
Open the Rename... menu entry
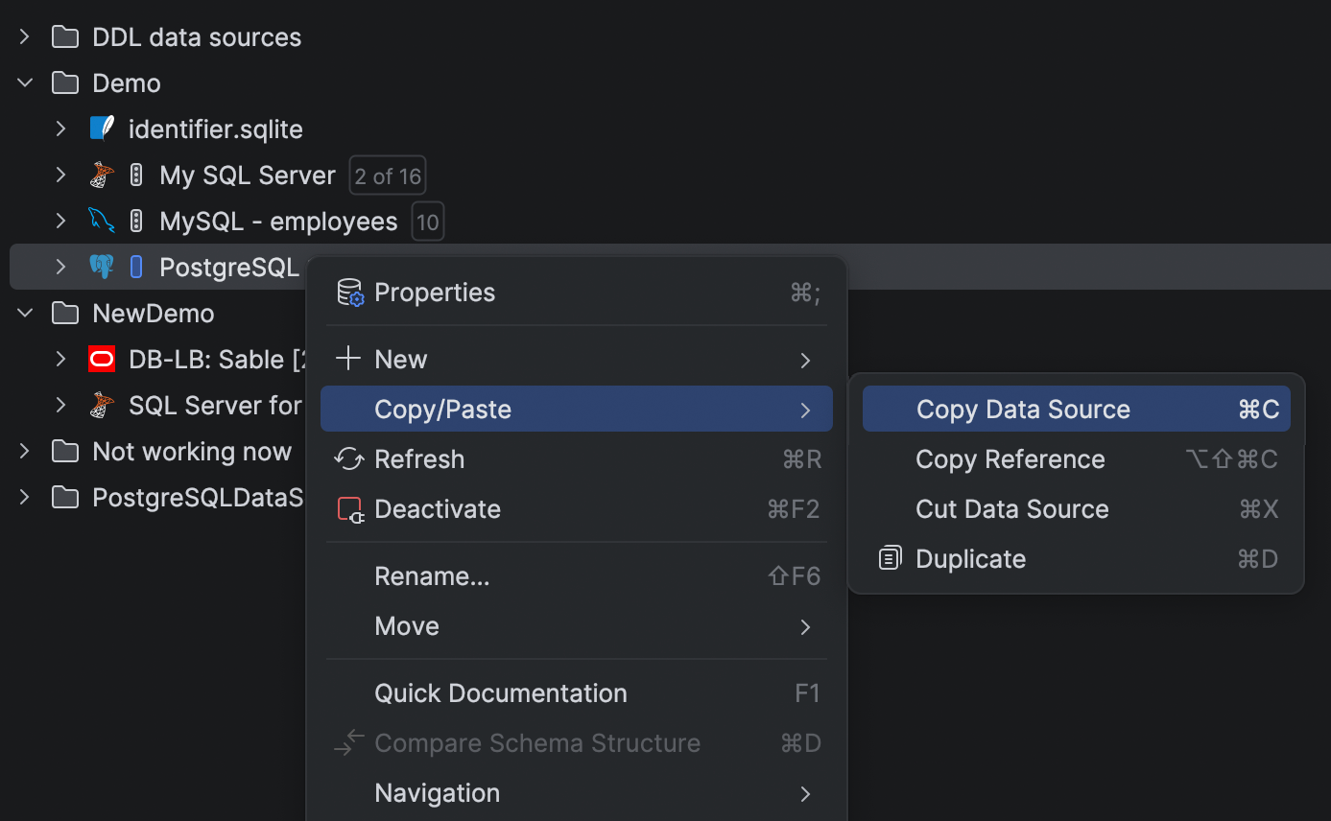(x=432, y=576)
